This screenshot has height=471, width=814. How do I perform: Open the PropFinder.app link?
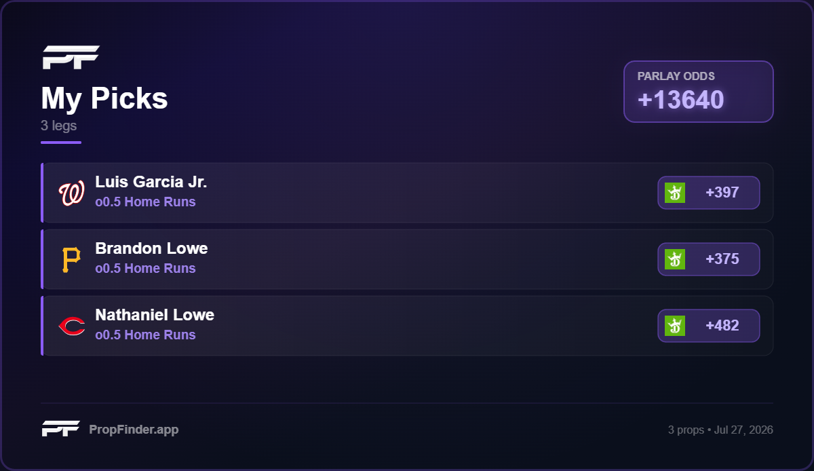pos(134,430)
